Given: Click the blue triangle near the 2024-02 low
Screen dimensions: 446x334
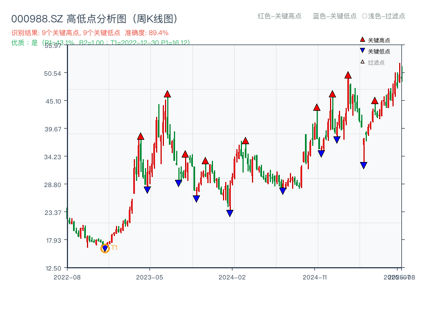Looking at the screenshot, I should click(x=230, y=212).
